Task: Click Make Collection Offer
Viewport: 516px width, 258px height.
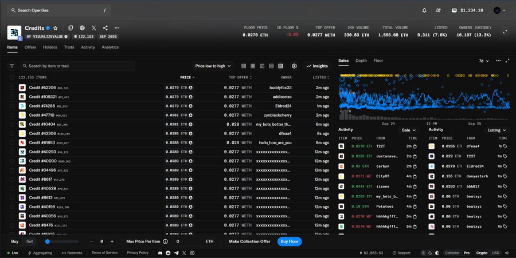Action: point(249,241)
